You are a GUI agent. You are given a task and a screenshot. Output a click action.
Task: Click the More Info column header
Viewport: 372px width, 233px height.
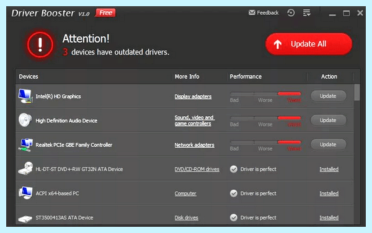pyautogui.click(x=187, y=77)
